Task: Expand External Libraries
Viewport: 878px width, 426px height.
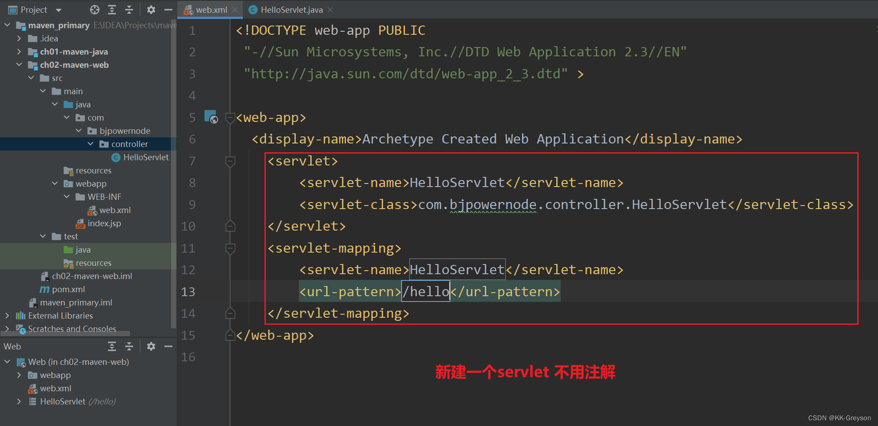Action: (7, 316)
